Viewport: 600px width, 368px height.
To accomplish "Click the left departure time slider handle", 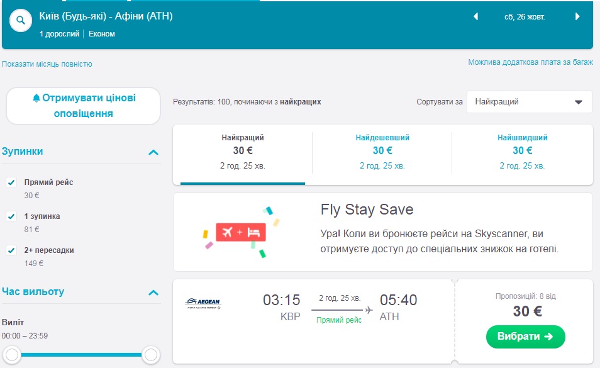I will pyautogui.click(x=12, y=355).
